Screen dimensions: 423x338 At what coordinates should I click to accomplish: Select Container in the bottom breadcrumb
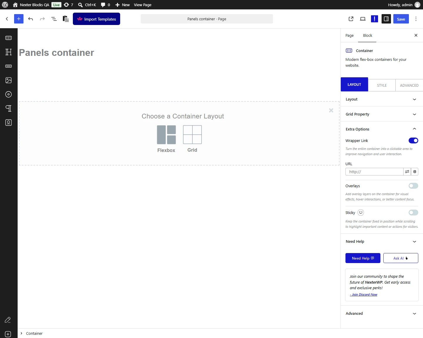34,333
